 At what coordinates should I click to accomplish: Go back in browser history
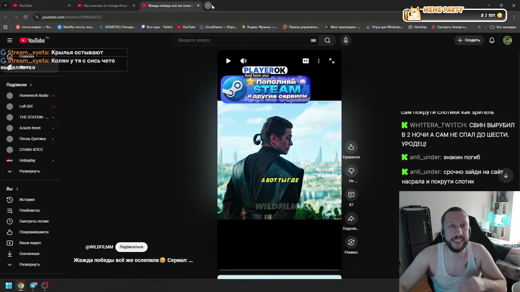pos(6,17)
